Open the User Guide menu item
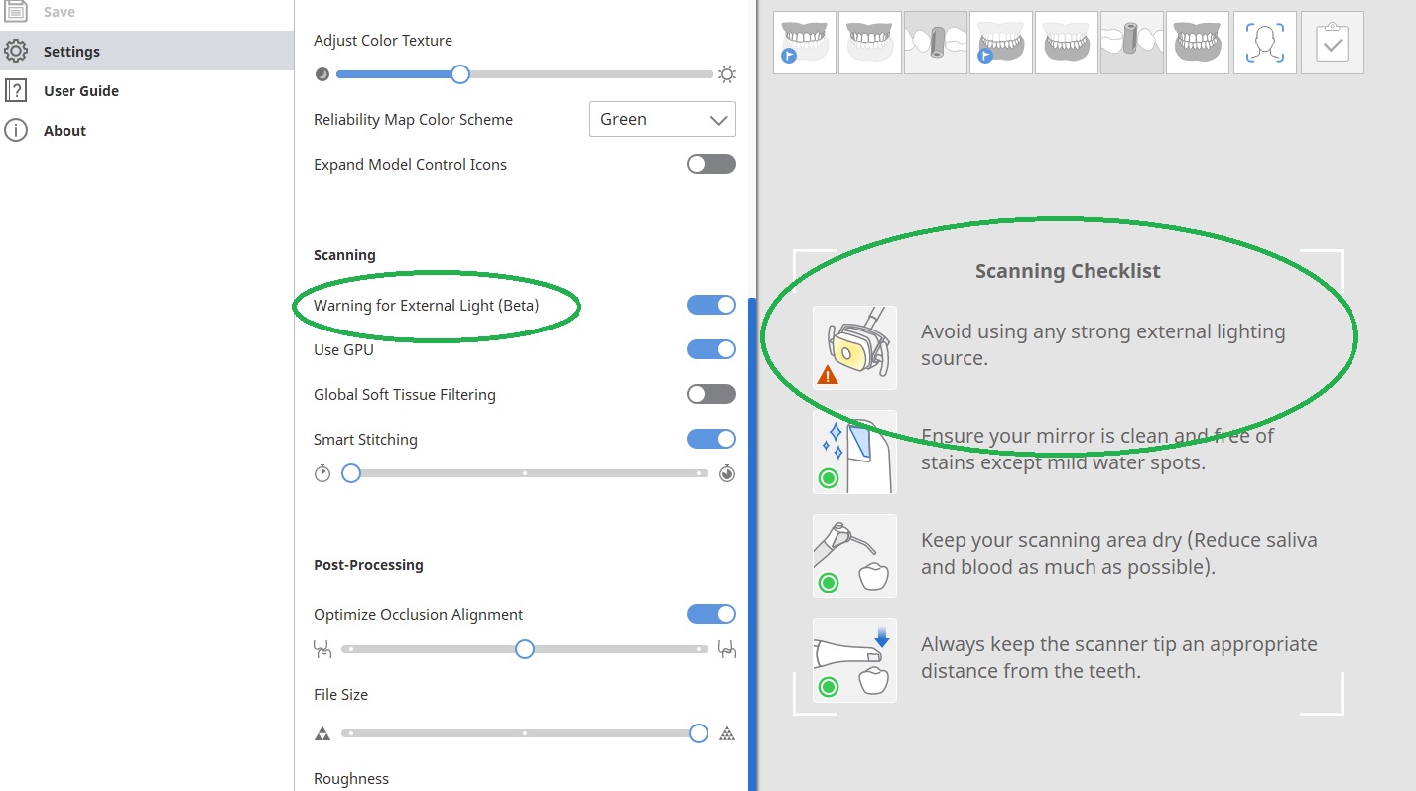 [80, 91]
